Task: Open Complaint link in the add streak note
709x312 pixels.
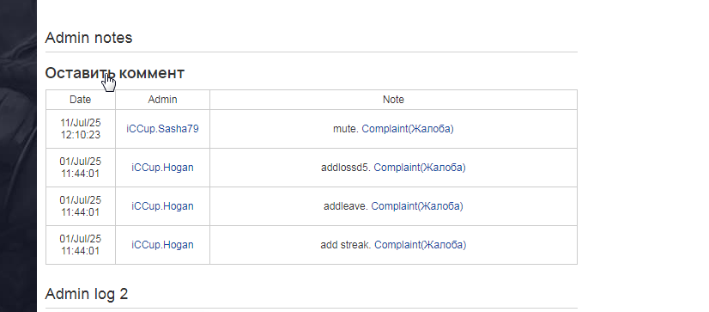Action: (x=421, y=245)
